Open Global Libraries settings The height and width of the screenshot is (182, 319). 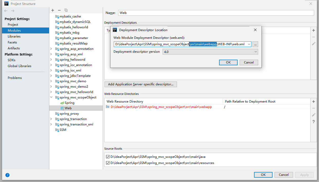pos(20,66)
